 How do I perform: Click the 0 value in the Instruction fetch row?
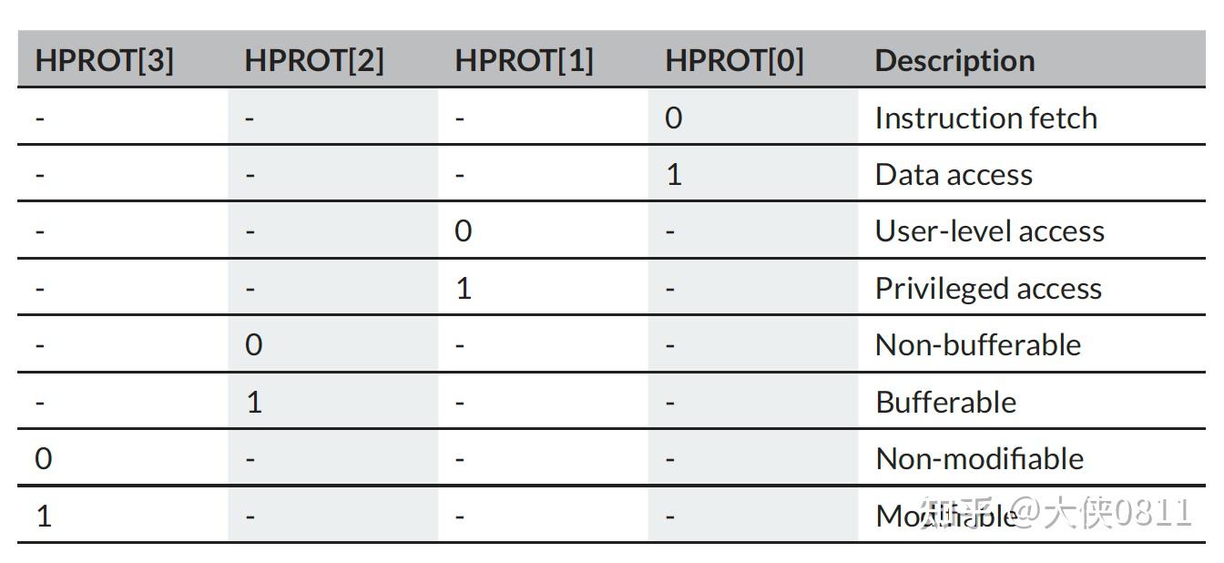pos(673,118)
